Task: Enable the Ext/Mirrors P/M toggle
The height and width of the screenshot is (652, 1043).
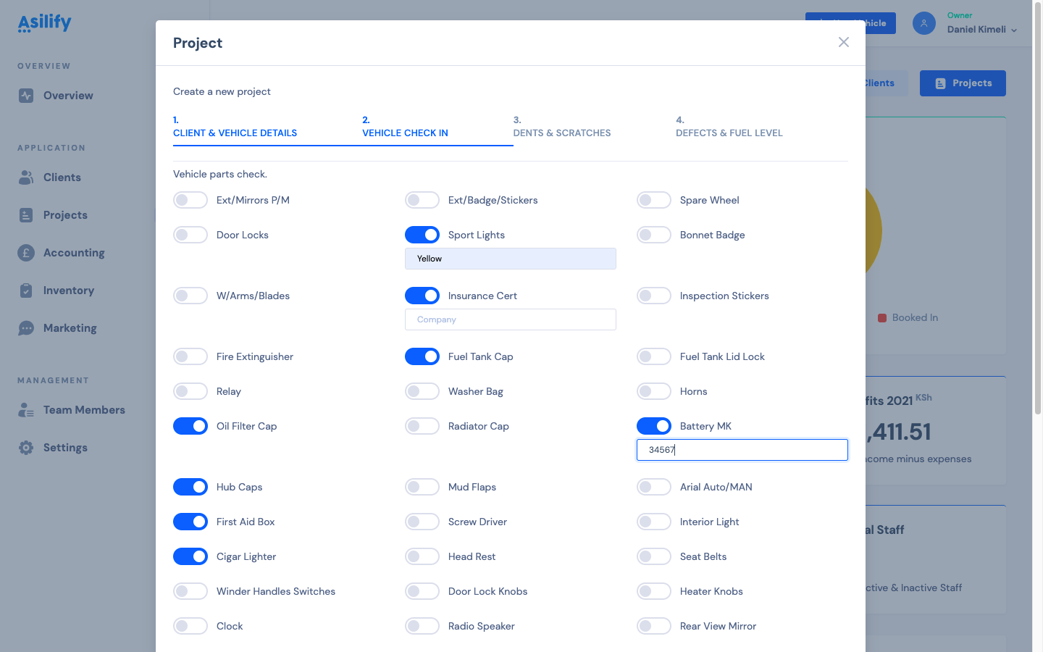Action: (x=190, y=201)
